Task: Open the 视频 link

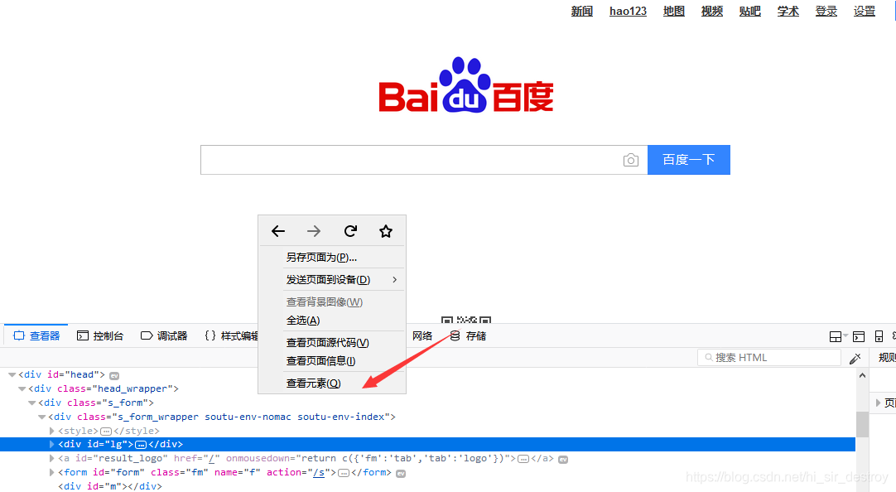Action: pos(712,11)
